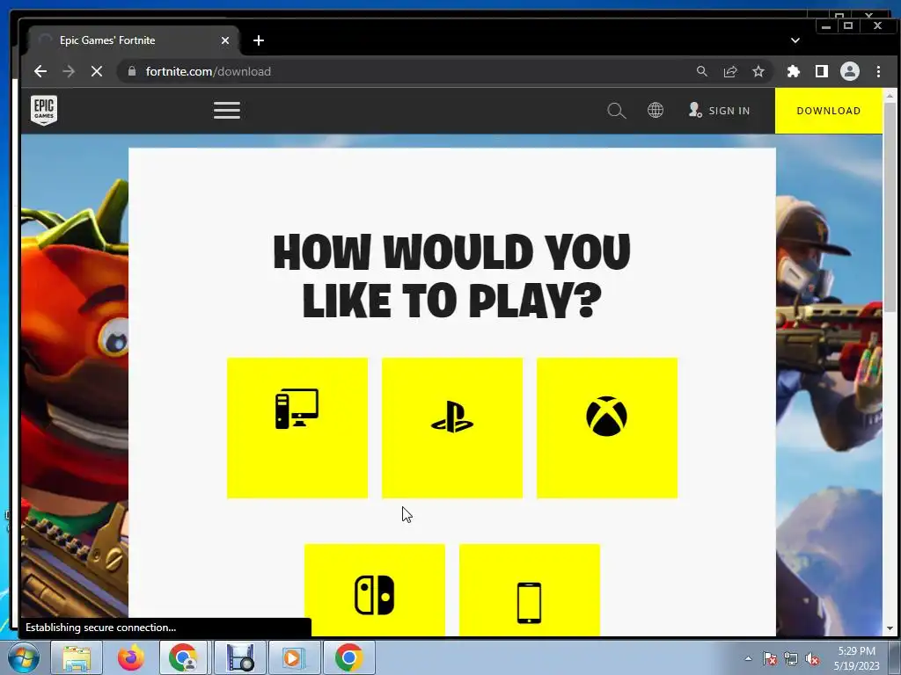Click the yellow DOWNLOAD button
The height and width of the screenshot is (675, 901).
829,111
